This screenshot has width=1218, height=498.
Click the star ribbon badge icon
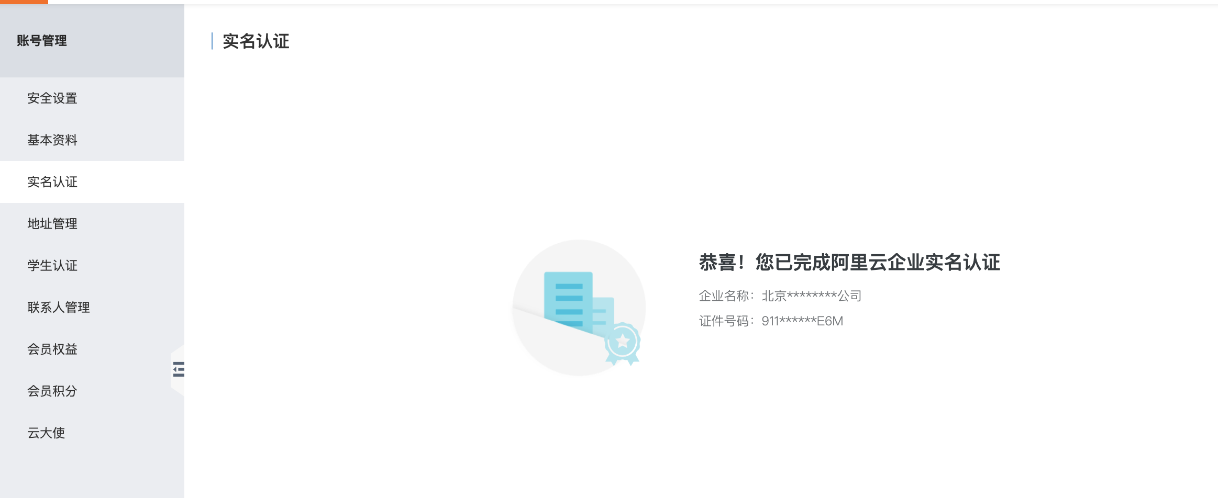click(622, 343)
